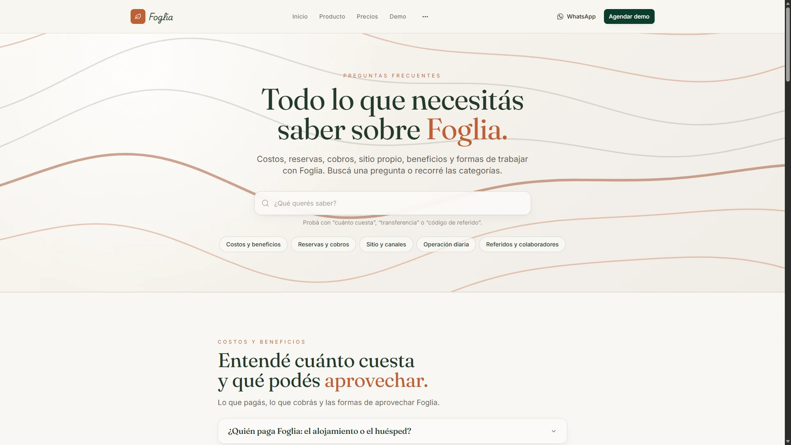Click the 'PREGUNTAS FRECUENTES' label
The width and height of the screenshot is (791, 445).
[x=392, y=76]
